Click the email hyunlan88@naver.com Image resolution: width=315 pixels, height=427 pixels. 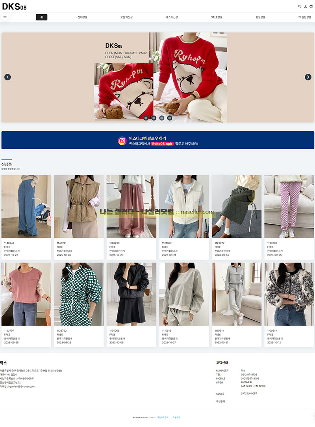point(22,386)
